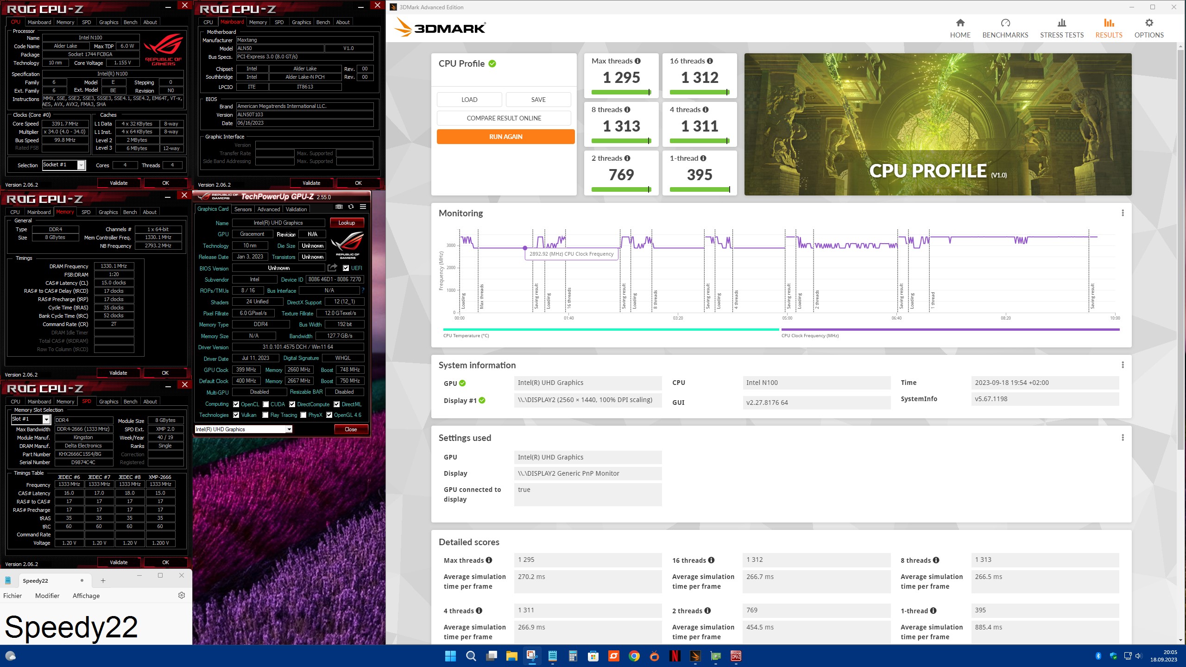Image resolution: width=1186 pixels, height=667 pixels.
Task: Open Fichier menu in Speedy22 Notepad
Action: (13, 596)
